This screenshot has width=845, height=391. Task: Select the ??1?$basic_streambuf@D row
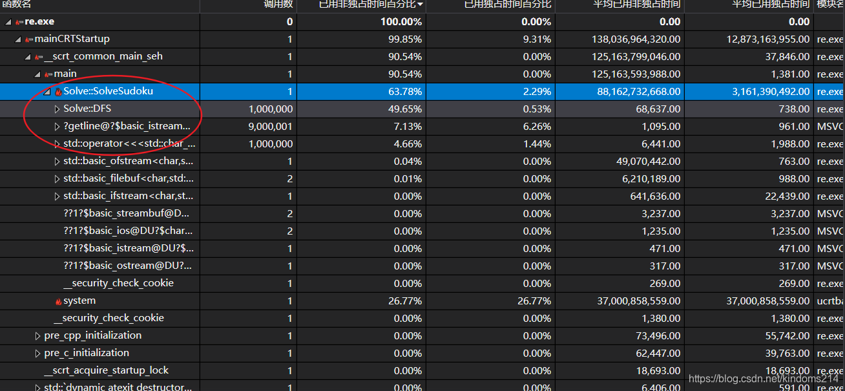pyautogui.click(x=422, y=213)
